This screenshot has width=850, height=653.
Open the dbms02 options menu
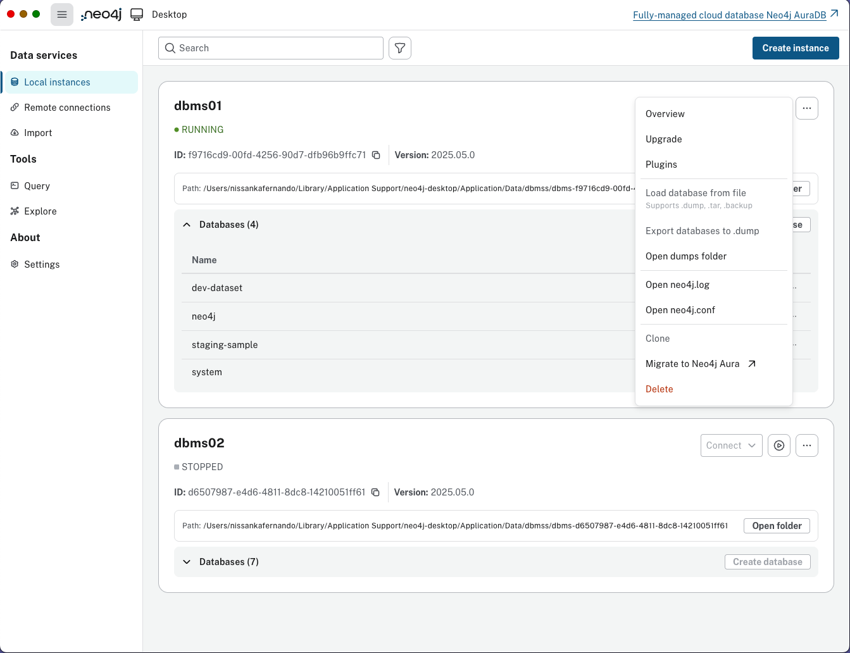(806, 445)
